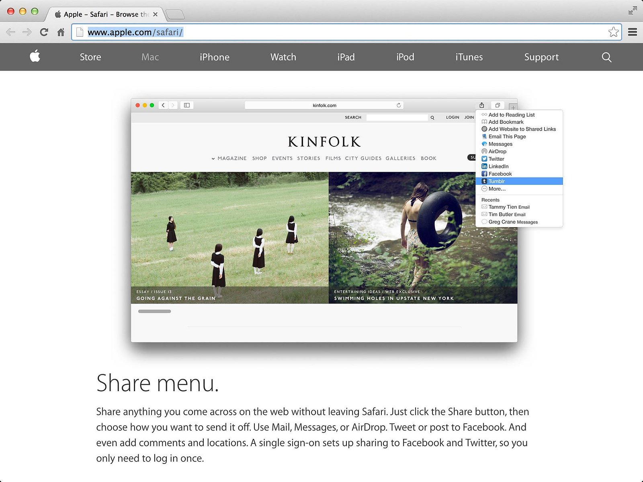Image resolution: width=643 pixels, height=482 pixels.
Task: Click the LOGIN link on Kinfolk
Action: 453,117
